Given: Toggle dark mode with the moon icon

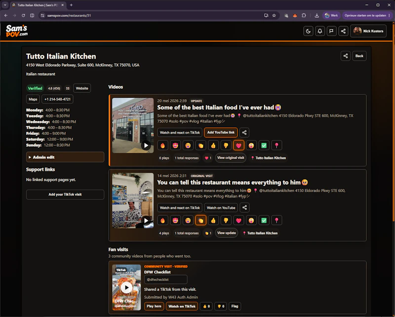Looking at the screenshot, I should [308, 31].
